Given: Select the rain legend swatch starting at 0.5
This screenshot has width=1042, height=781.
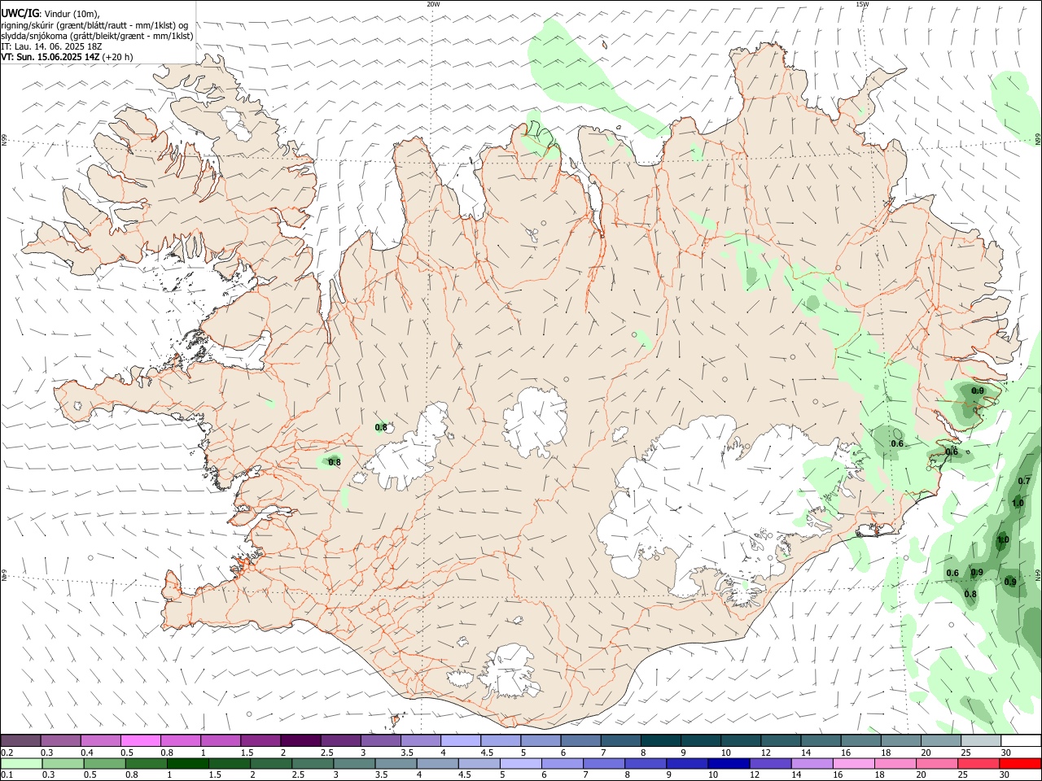Looking at the screenshot, I should coord(104,763).
